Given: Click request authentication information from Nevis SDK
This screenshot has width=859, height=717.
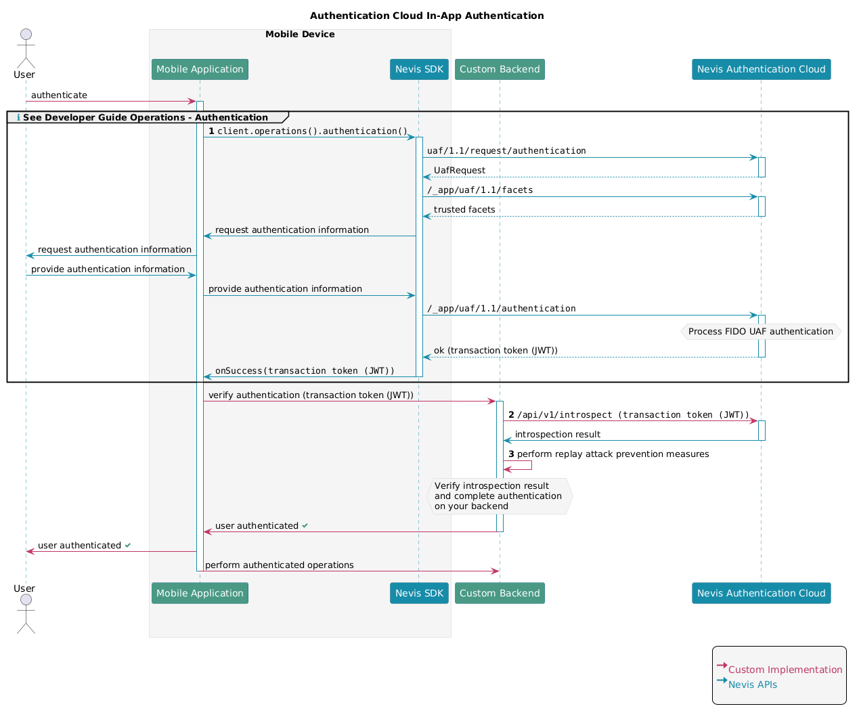Looking at the screenshot, I should (x=292, y=230).
